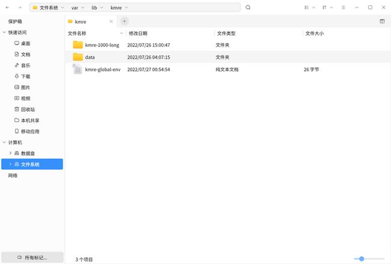Select 数据盘 drive in sidebar
Image resolution: width=391 pixels, height=264 pixels.
pos(28,153)
